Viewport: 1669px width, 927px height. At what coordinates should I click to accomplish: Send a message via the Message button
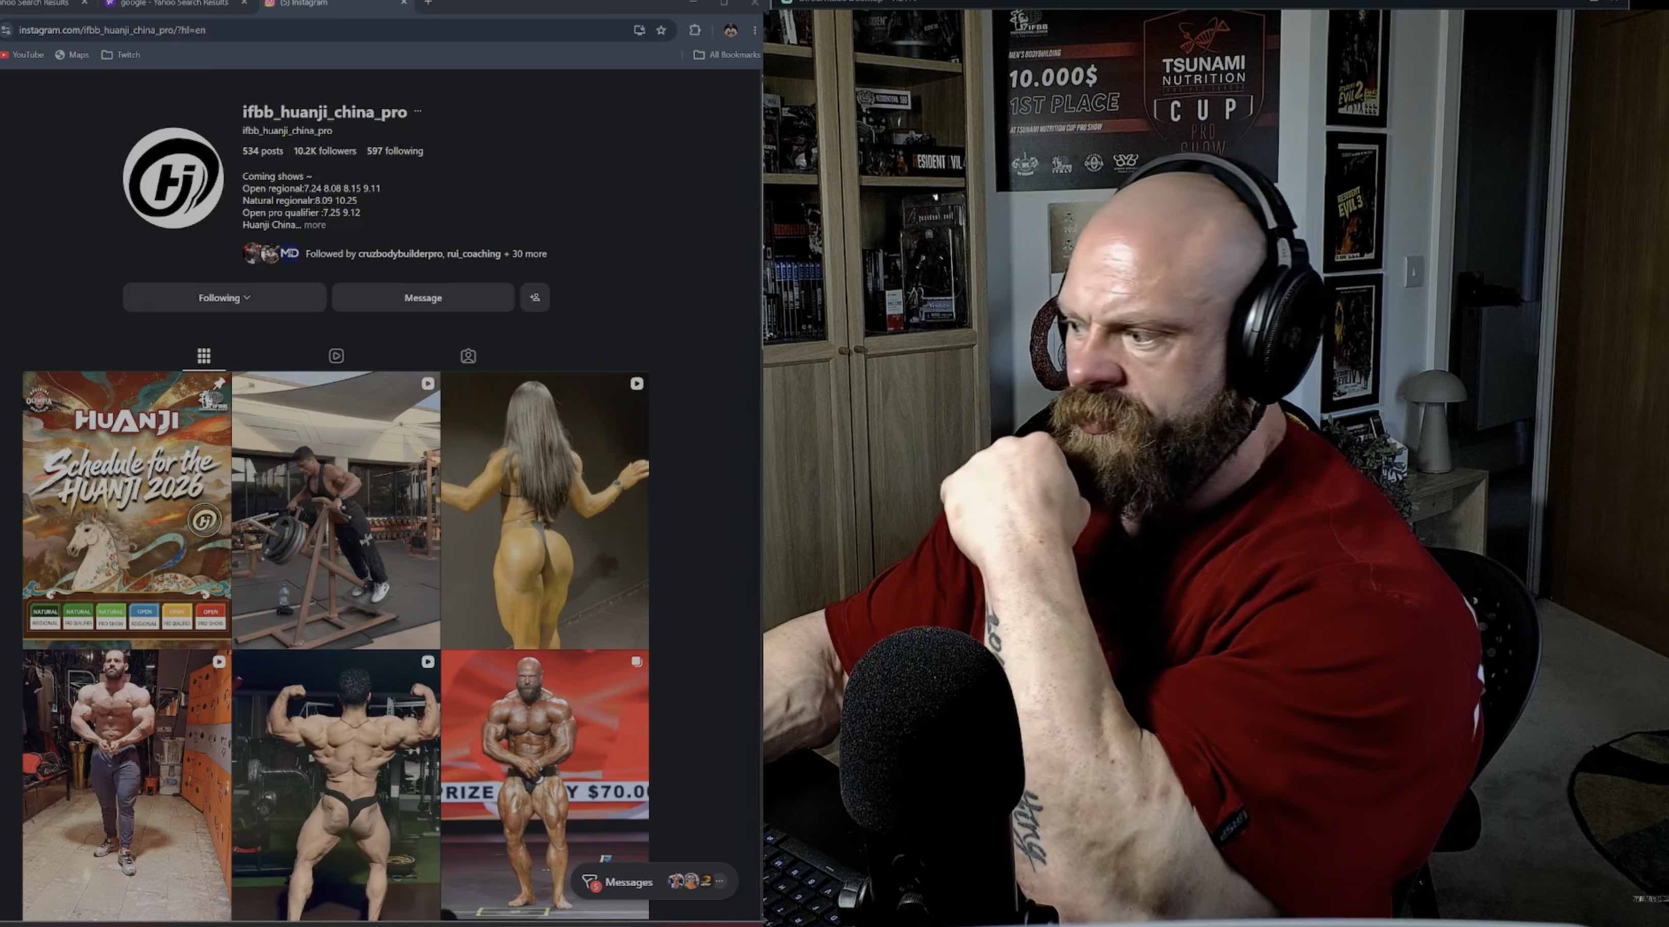pyautogui.click(x=423, y=297)
